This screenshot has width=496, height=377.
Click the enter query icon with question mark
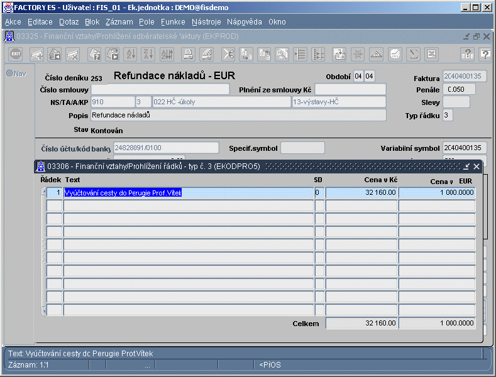coord(94,54)
